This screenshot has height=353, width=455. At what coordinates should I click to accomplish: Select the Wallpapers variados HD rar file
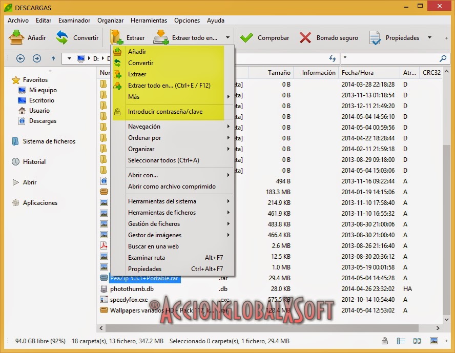click(162, 310)
